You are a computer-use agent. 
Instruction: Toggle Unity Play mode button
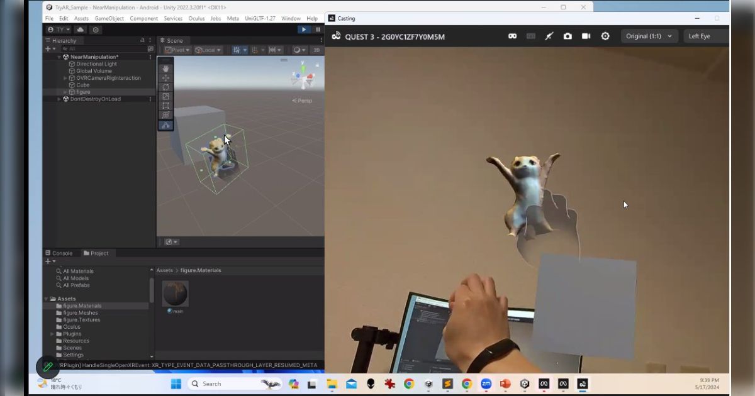304,30
